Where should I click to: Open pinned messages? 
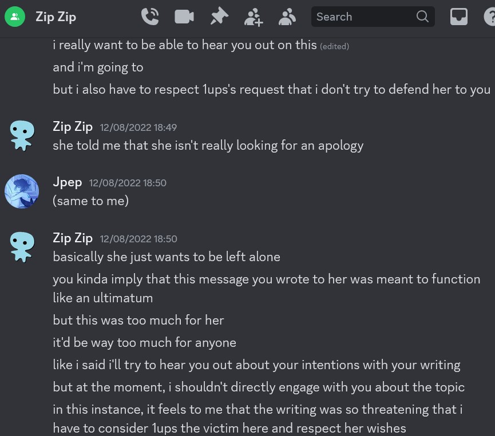[219, 17]
